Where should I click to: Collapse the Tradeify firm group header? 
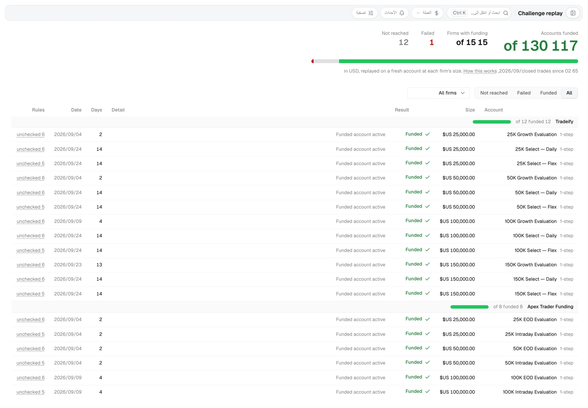coord(295,122)
